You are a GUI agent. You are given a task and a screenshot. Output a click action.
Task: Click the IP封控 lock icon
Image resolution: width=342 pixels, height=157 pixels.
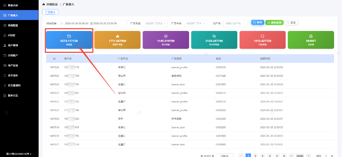(x=5, y=35)
